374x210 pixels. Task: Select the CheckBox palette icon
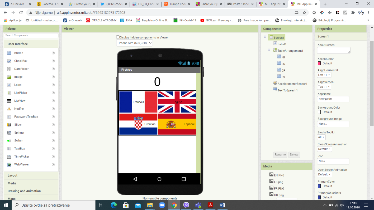pos(9,61)
